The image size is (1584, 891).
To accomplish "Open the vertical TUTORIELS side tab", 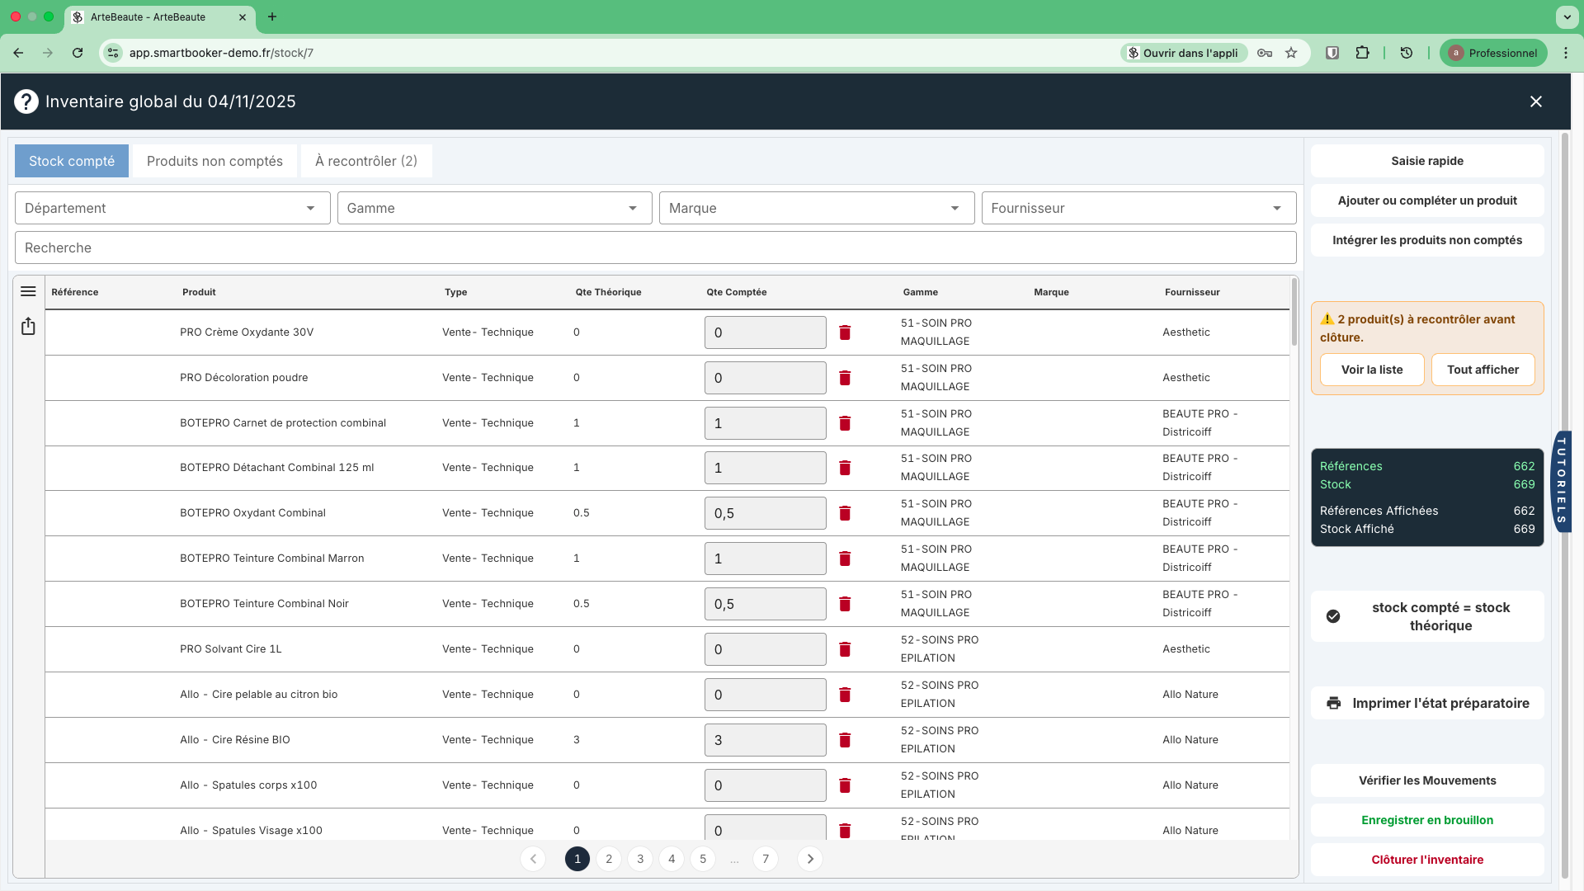I will tap(1561, 482).
